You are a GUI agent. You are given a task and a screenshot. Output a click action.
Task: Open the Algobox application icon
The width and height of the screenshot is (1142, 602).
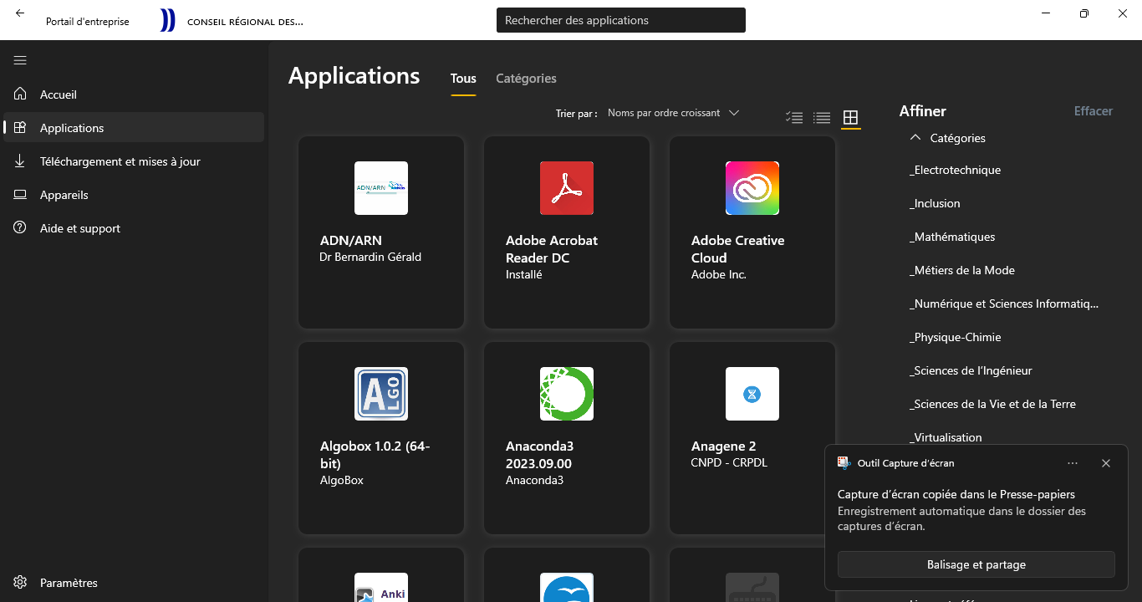380,394
